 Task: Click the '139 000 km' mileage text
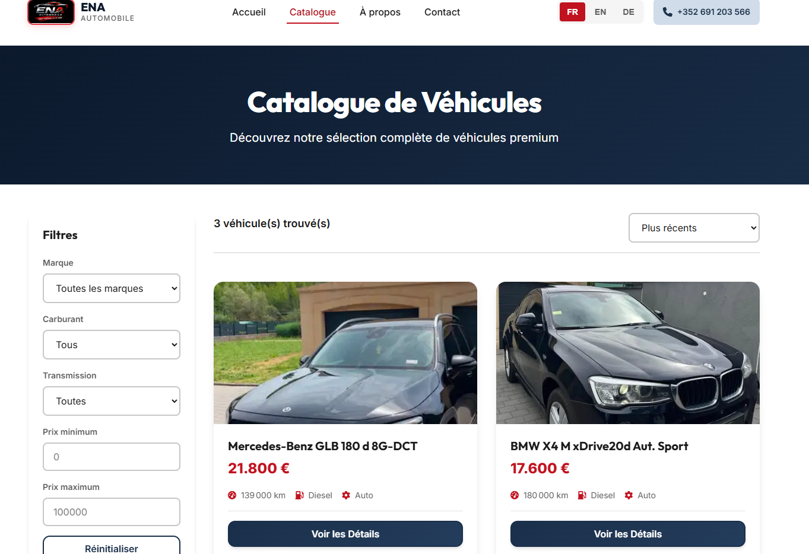click(263, 495)
